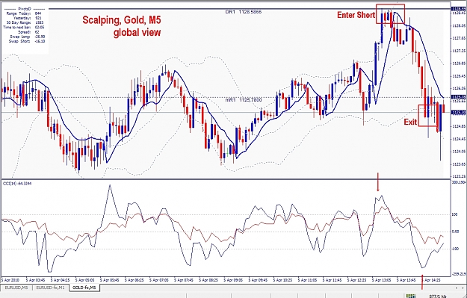Click the chart tabs scroll-right arrow
The image size is (467, 298).
pyautogui.click(x=463, y=288)
